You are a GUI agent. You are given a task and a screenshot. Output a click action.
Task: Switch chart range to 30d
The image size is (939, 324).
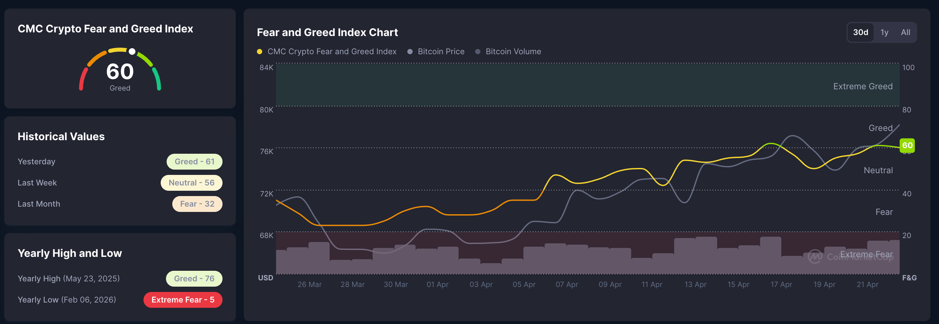coord(860,32)
